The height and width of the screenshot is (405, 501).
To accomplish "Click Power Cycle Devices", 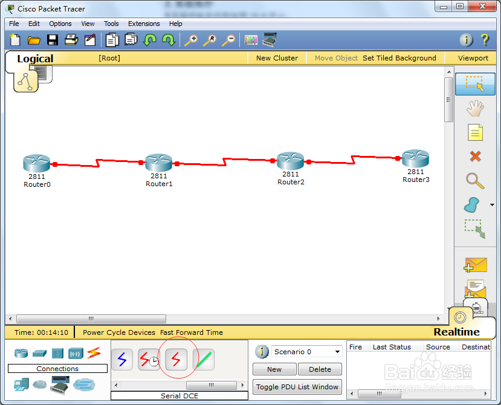I will pyautogui.click(x=119, y=332).
